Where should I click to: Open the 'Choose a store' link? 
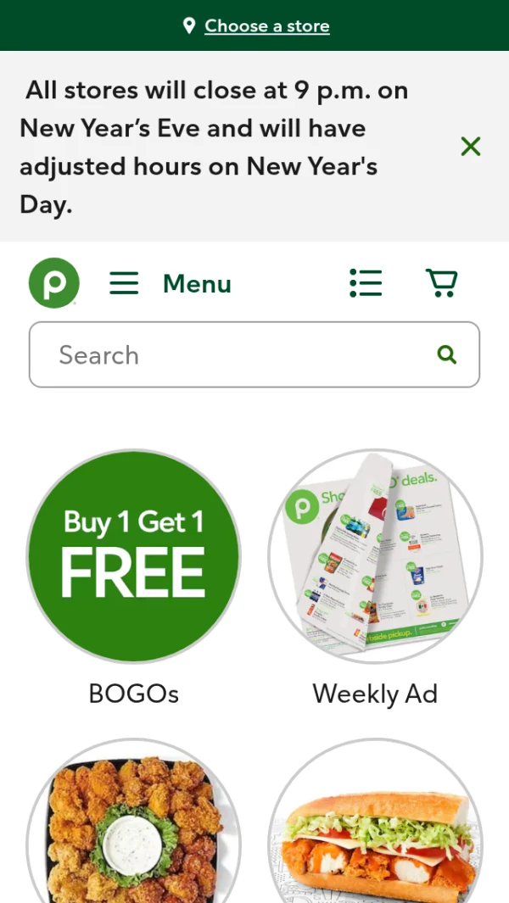pyautogui.click(x=267, y=26)
